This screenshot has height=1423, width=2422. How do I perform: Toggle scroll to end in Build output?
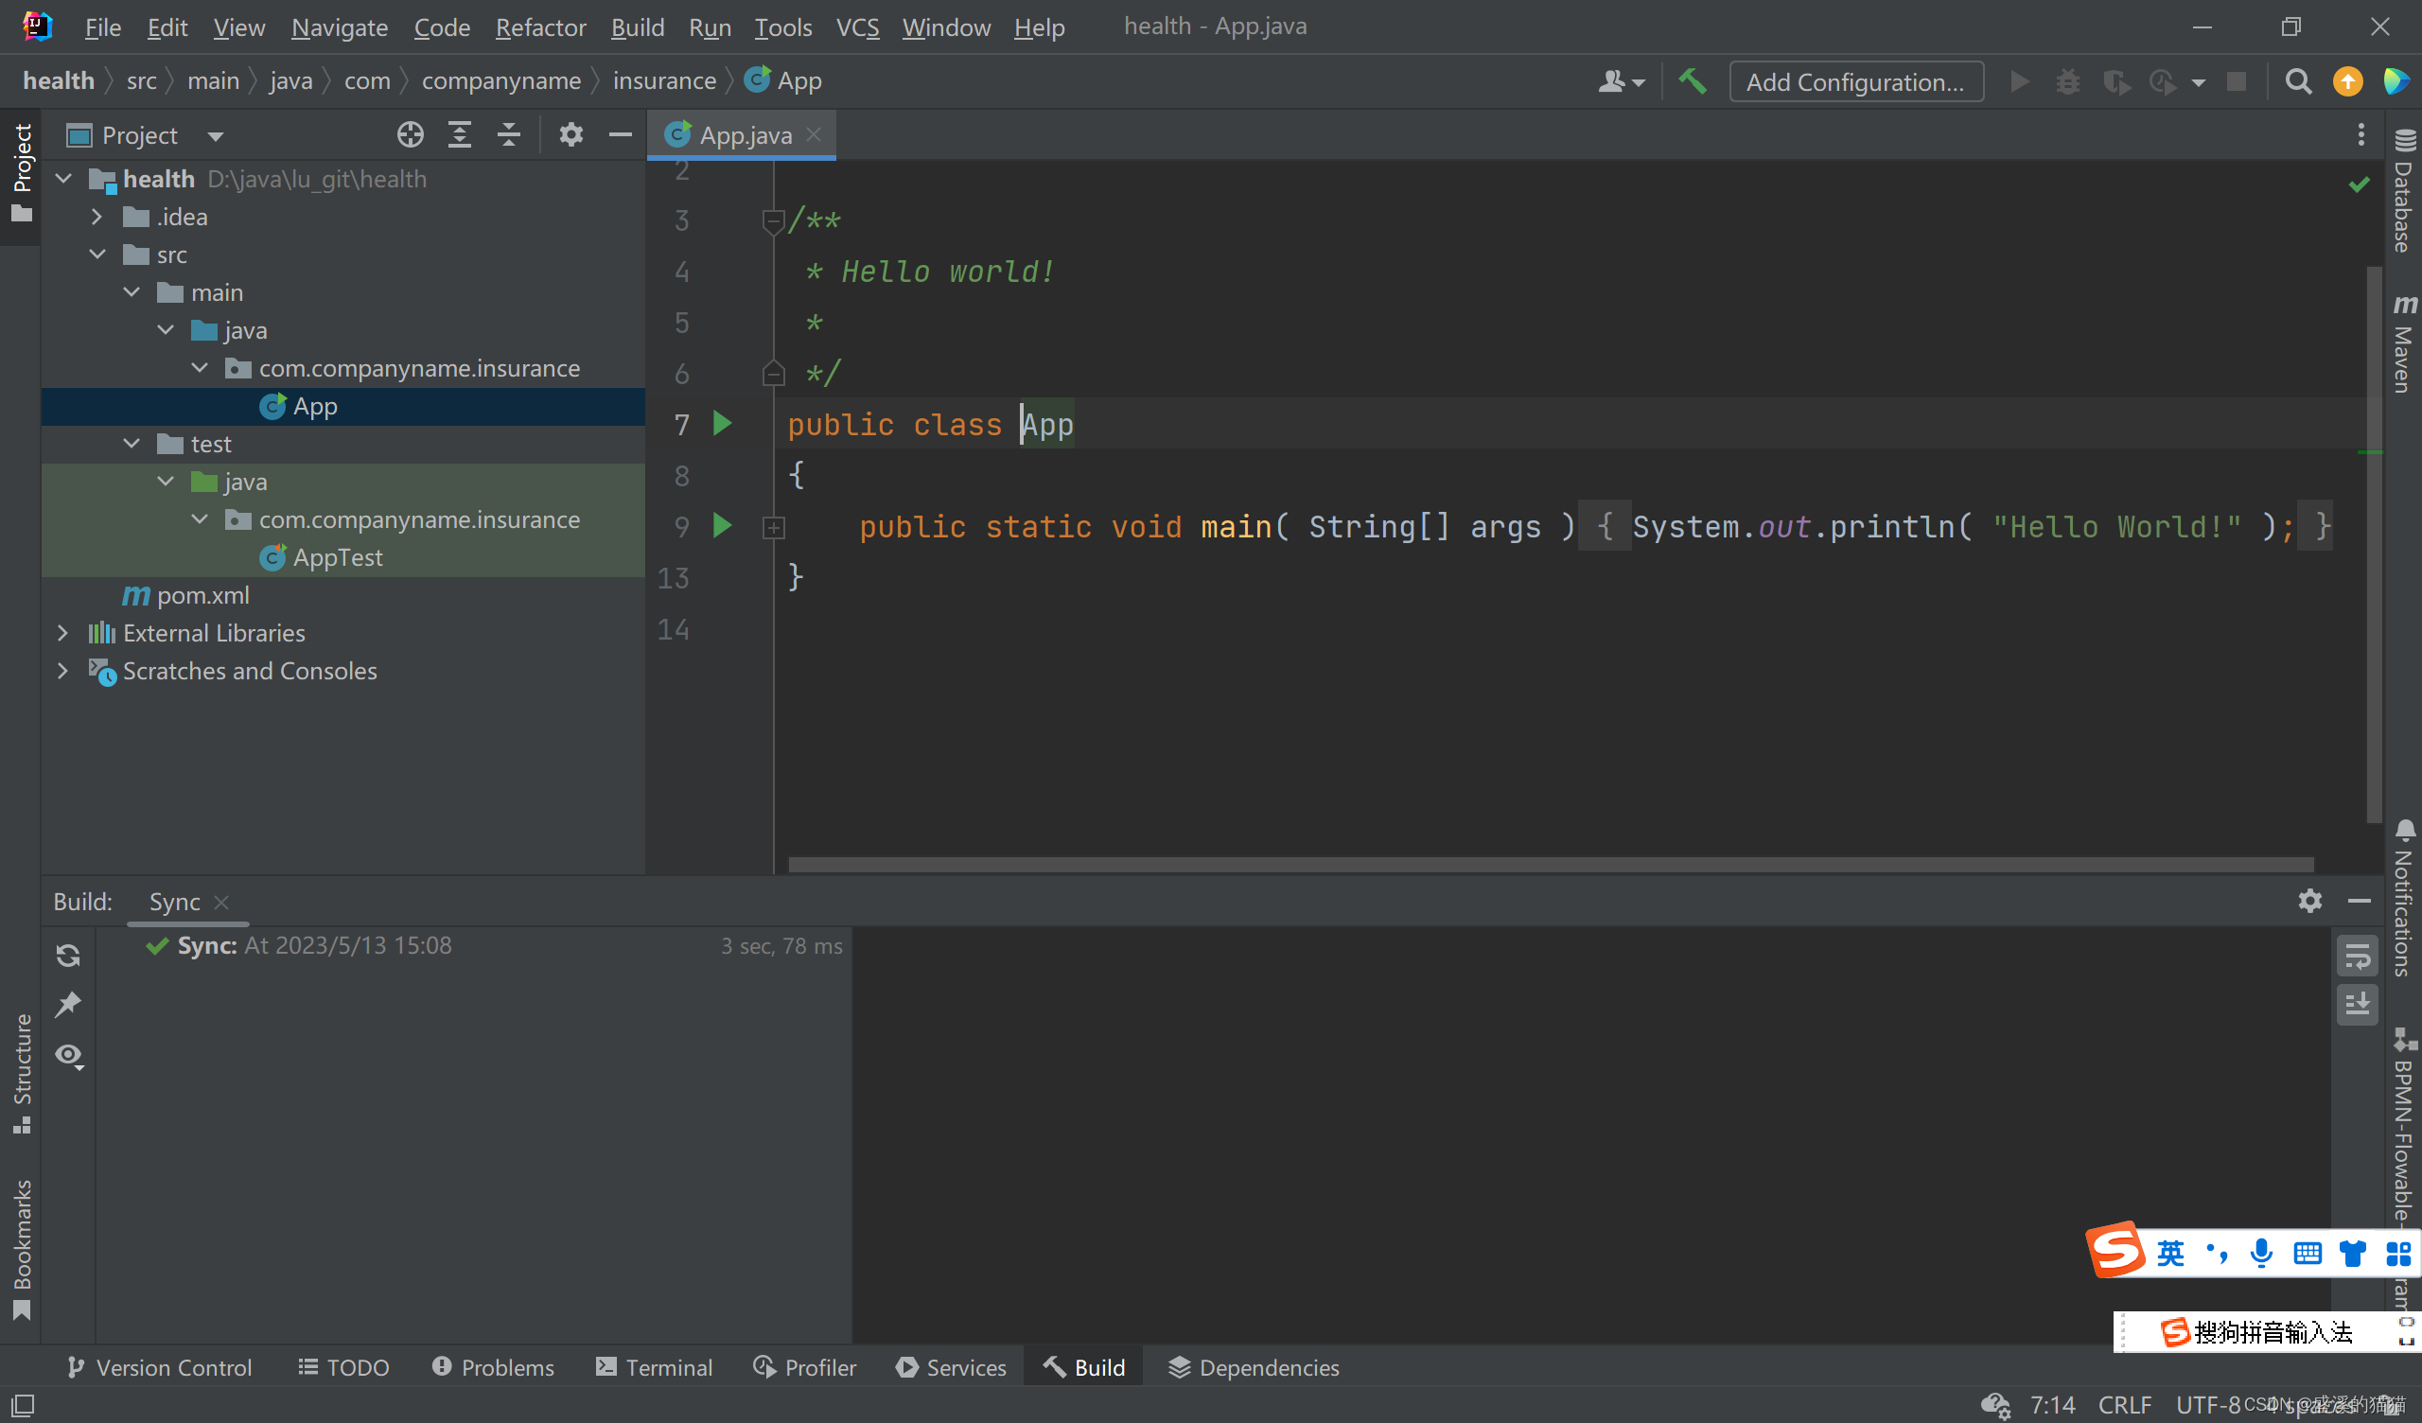click(2357, 1005)
